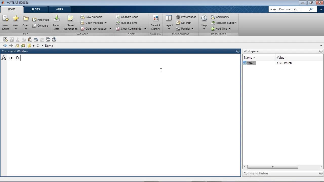
Task: Click the fx function browser icon
Action: (4, 58)
